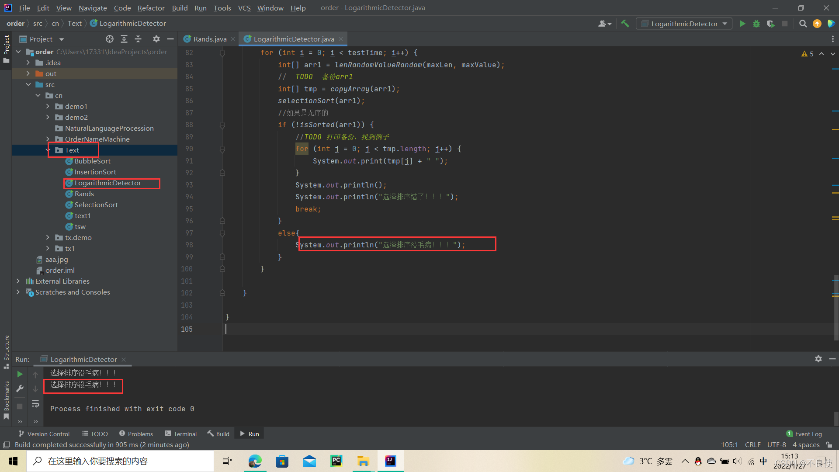Click the Run menu in menu bar
Image resolution: width=839 pixels, height=472 pixels.
(199, 7)
